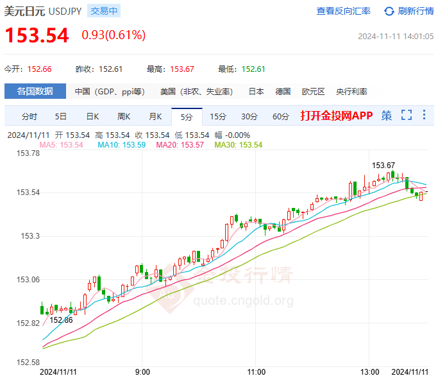This screenshot has height=376, width=438.
Task: Click the change value 0.93(0.61%)
Action: (x=114, y=35)
